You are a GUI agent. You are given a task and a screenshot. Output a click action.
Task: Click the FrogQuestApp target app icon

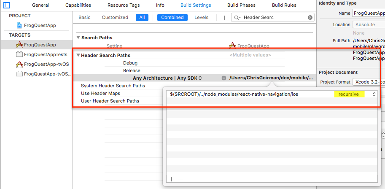click(19, 45)
